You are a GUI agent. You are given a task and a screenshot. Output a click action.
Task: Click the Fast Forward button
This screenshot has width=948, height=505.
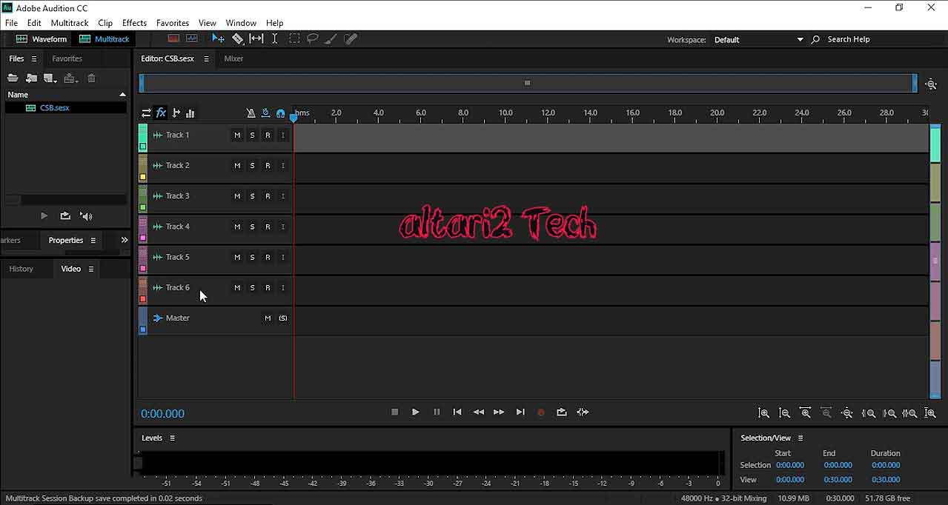[x=499, y=412]
